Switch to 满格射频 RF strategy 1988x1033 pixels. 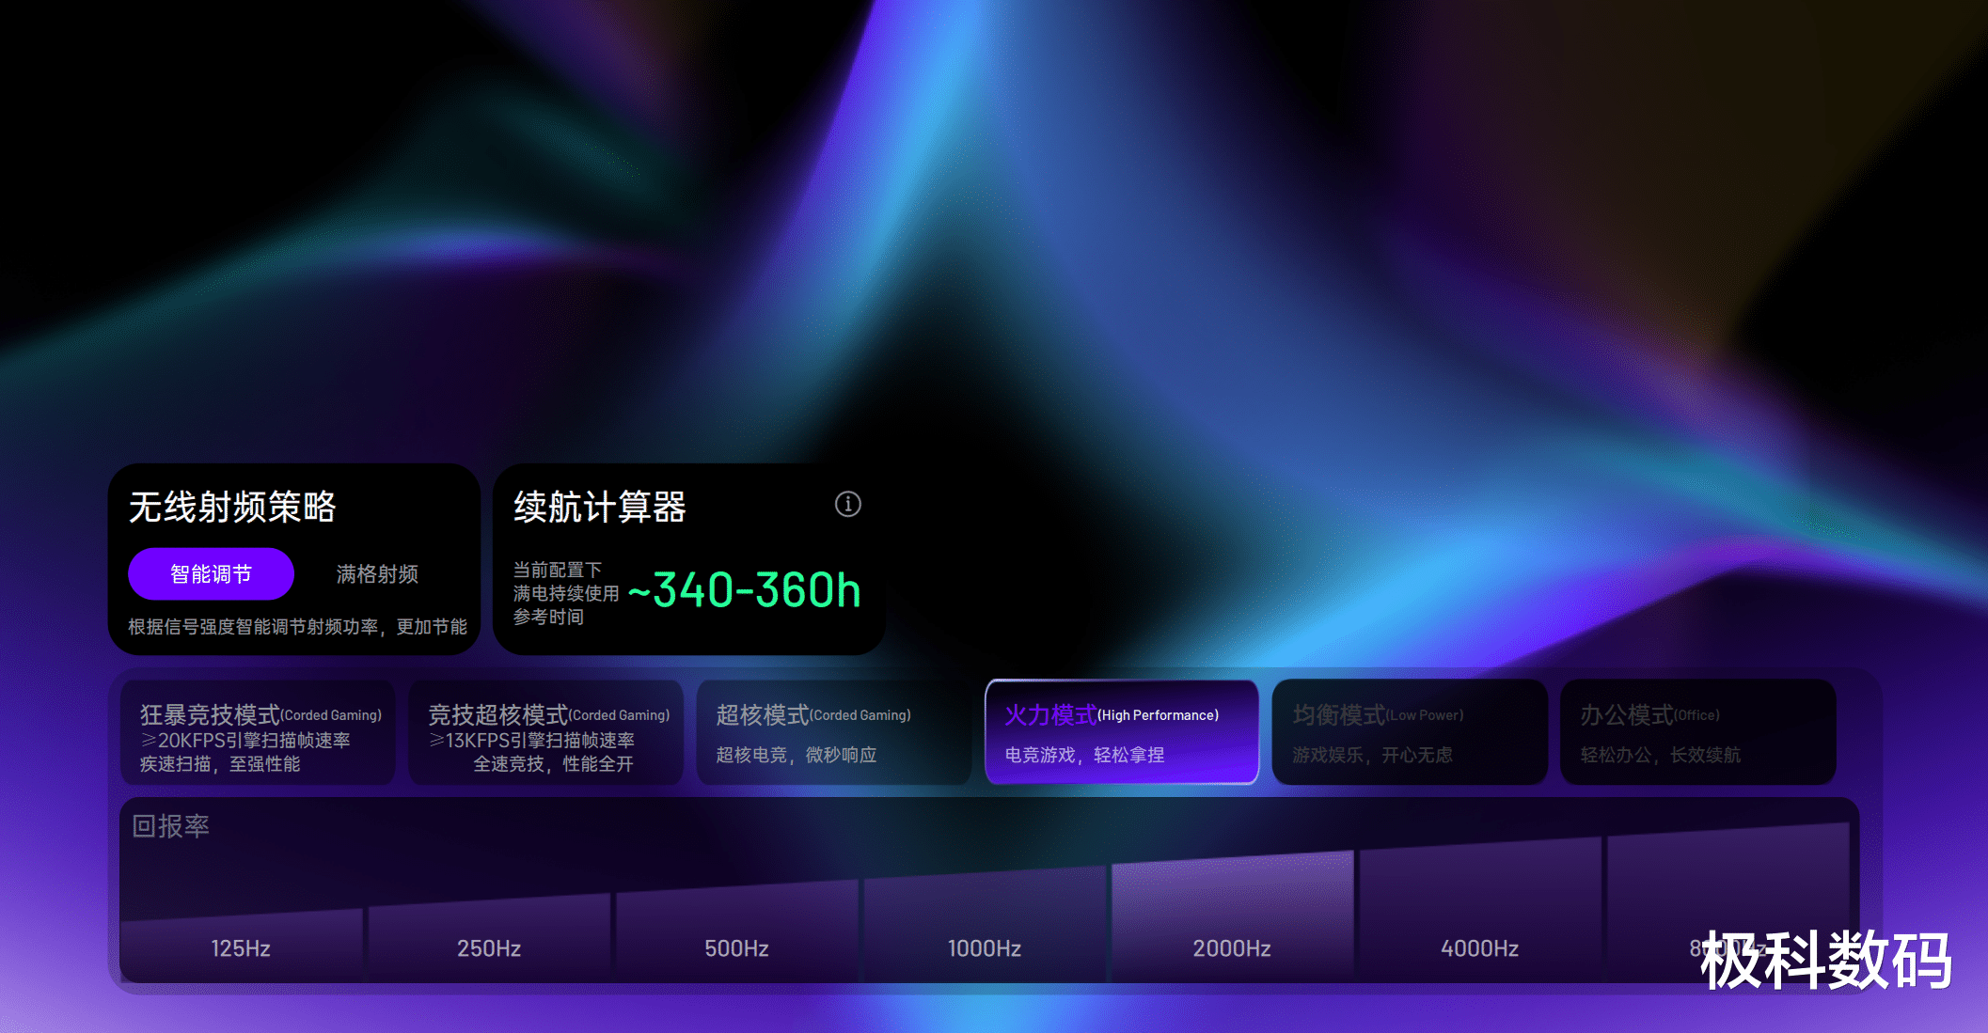(x=377, y=573)
